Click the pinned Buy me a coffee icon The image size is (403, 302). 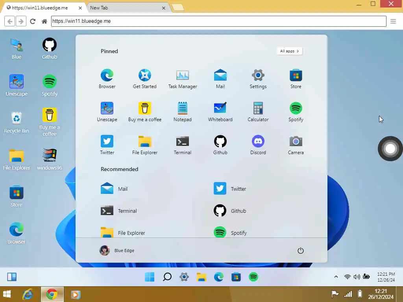click(145, 112)
